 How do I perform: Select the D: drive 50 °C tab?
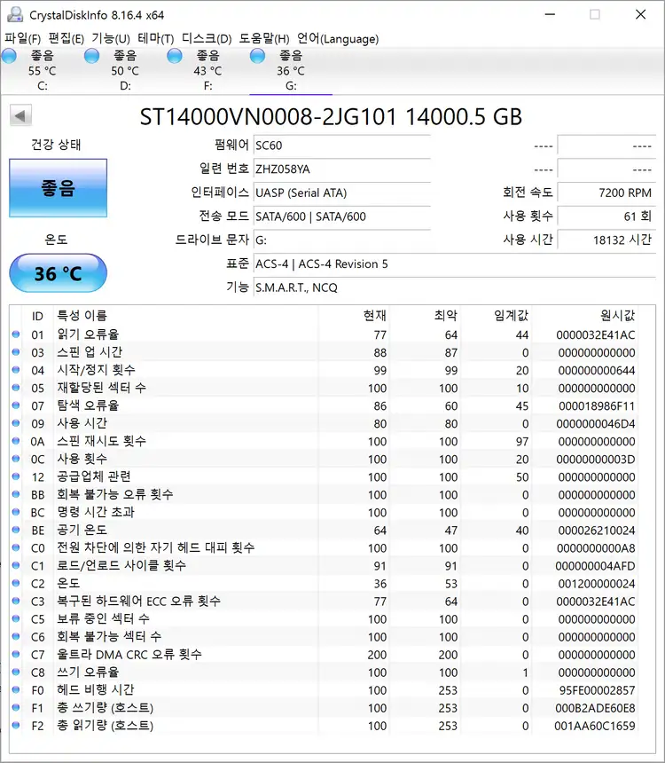(124, 70)
